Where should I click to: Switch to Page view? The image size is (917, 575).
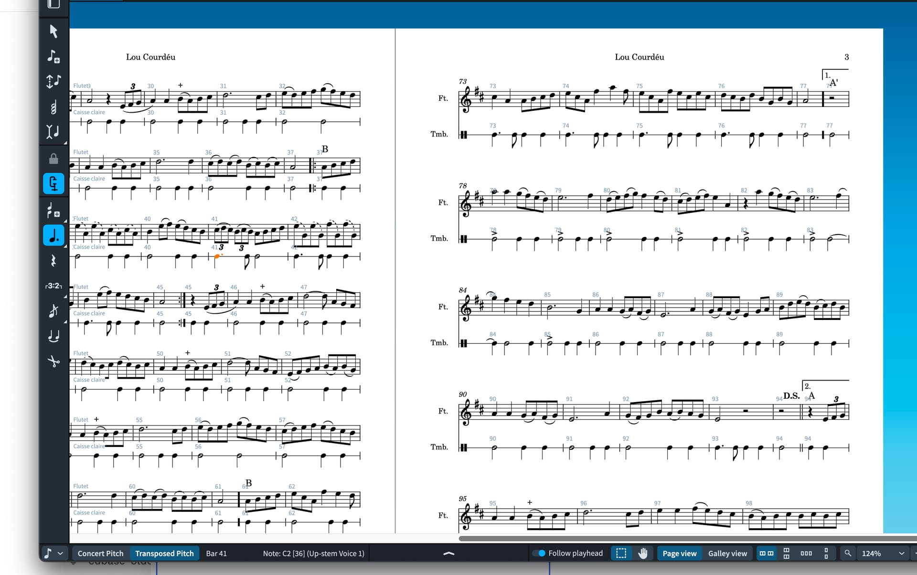679,553
